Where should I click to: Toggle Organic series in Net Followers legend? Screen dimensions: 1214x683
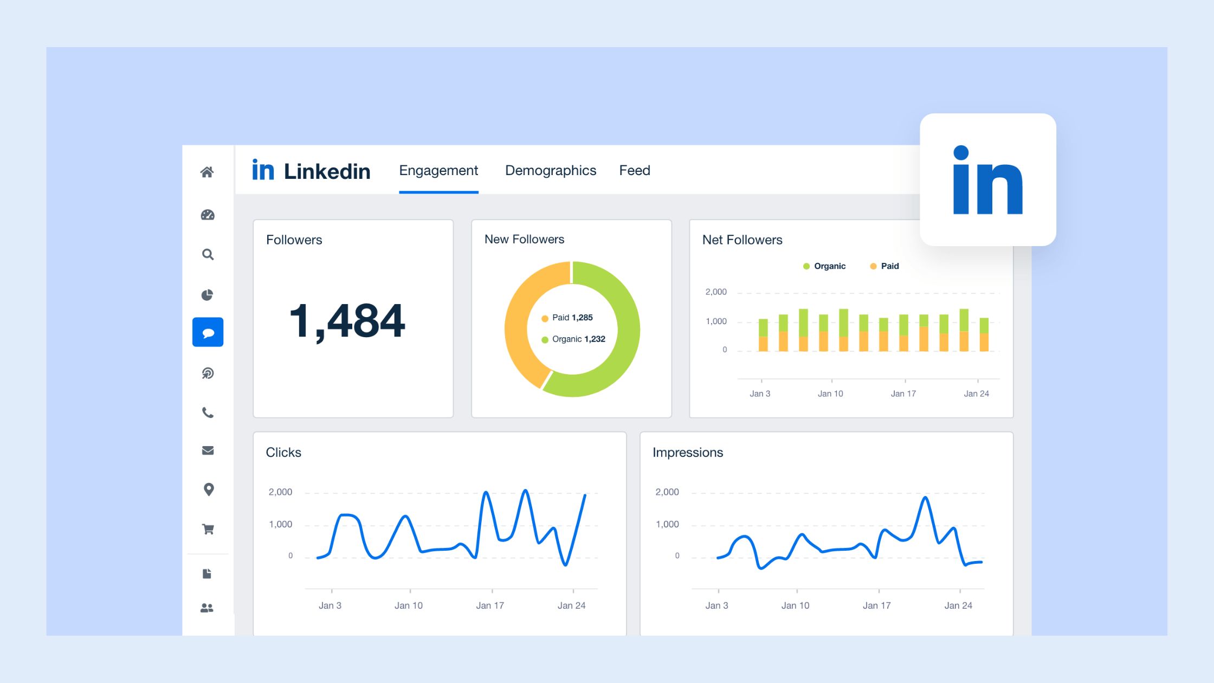[x=824, y=266]
